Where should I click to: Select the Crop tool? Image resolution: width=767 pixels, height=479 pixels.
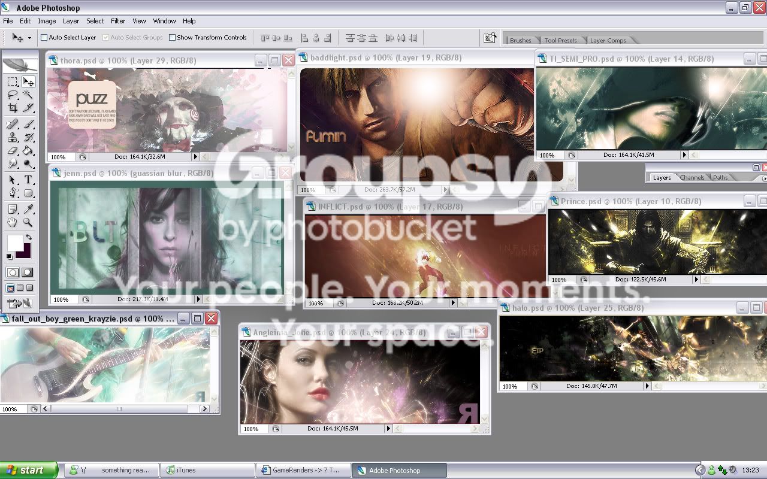(13, 108)
